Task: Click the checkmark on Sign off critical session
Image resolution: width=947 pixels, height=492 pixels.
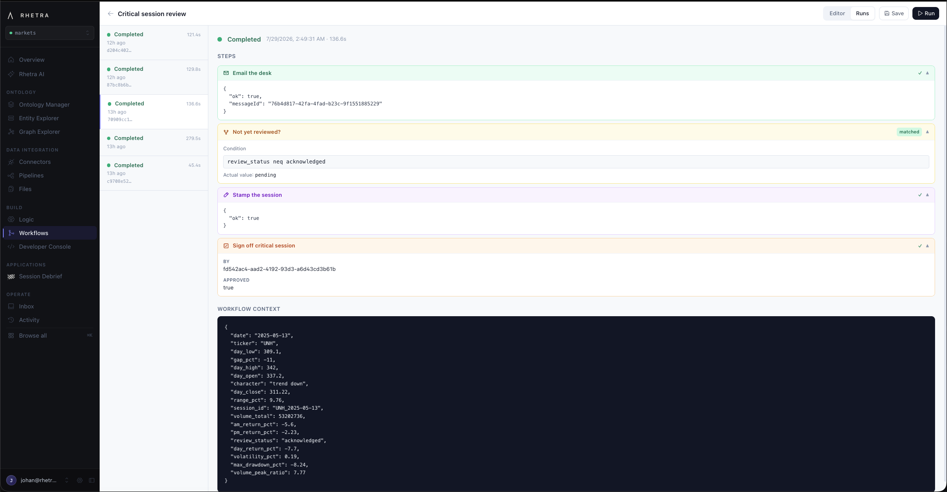Action: [x=920, y=246]
